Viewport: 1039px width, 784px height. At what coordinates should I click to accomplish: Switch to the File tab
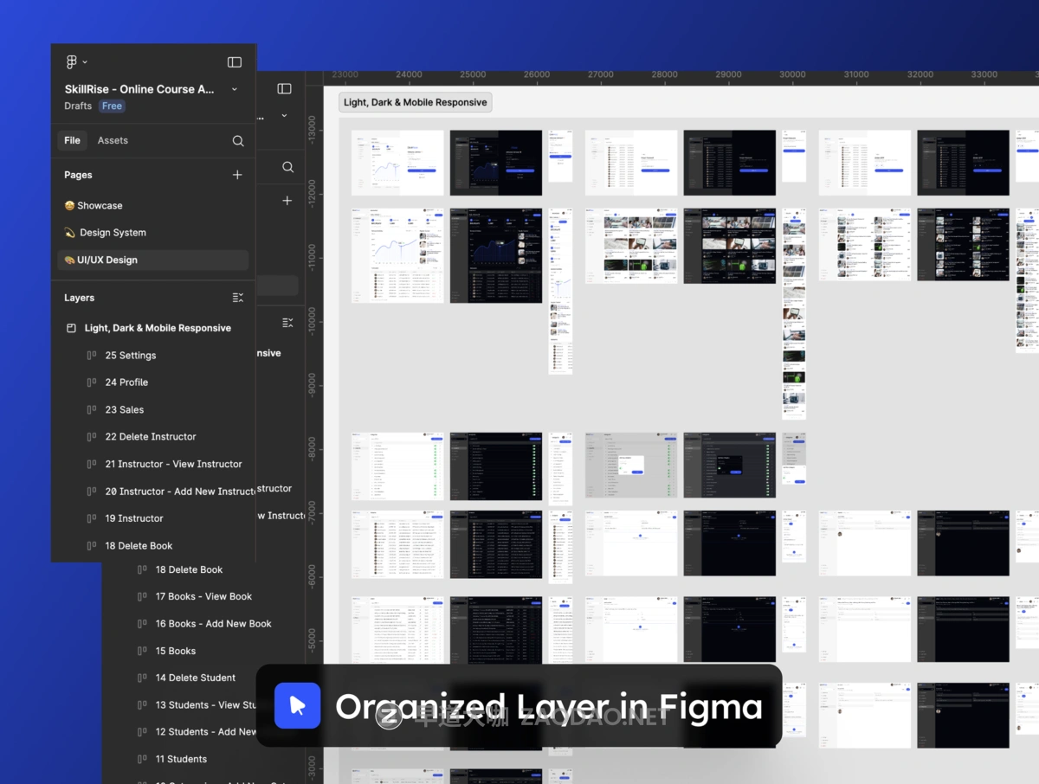72,140
